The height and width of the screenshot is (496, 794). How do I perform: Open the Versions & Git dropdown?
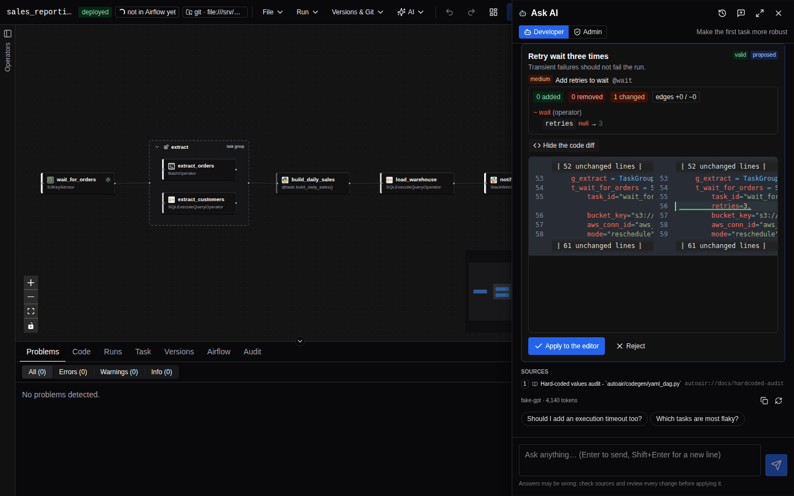coord(357,12)
